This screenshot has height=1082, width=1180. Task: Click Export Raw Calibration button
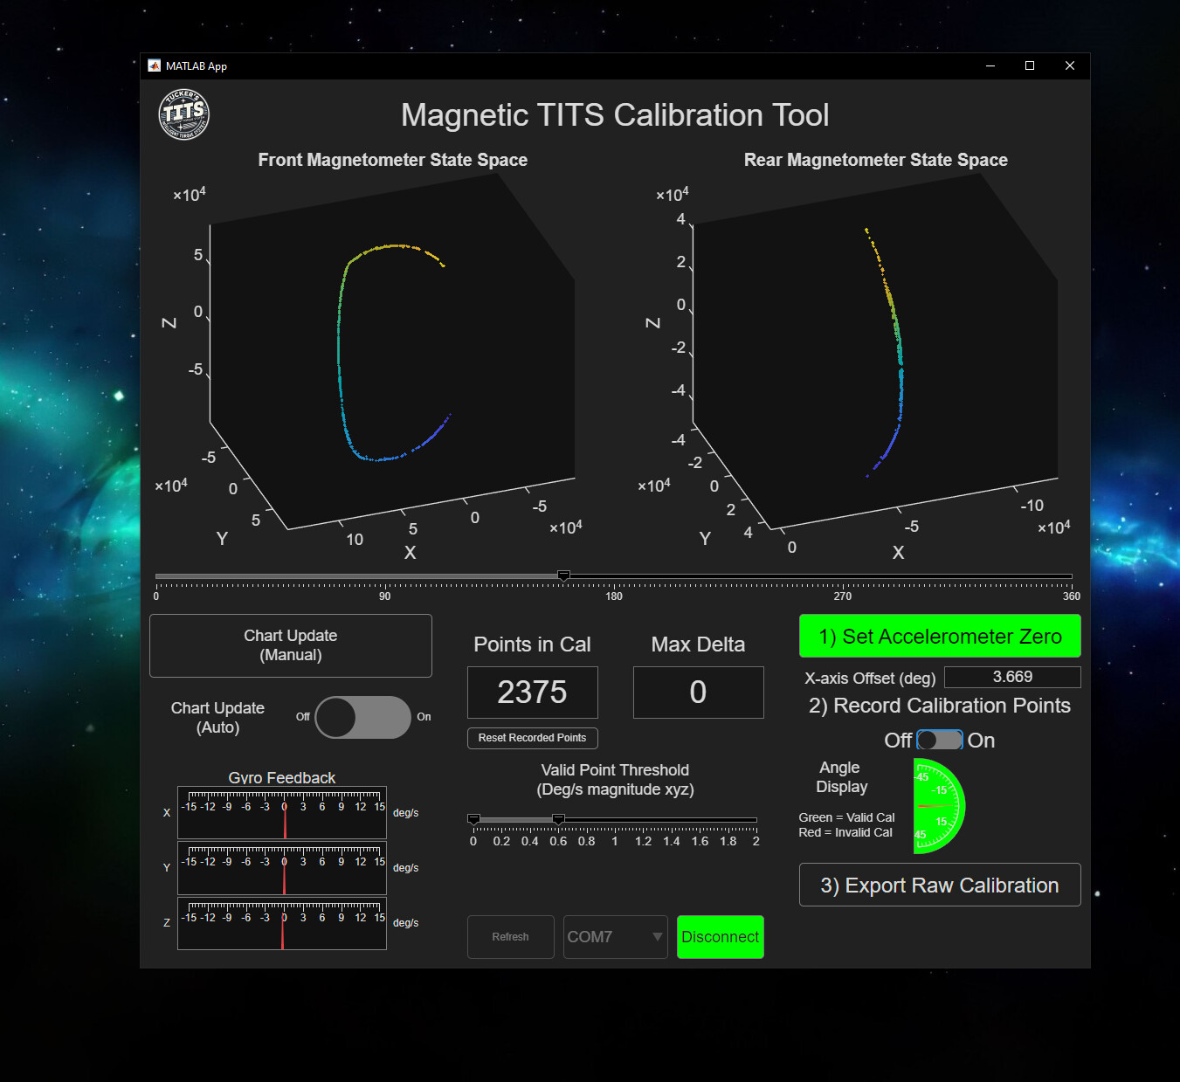point(939,885)
